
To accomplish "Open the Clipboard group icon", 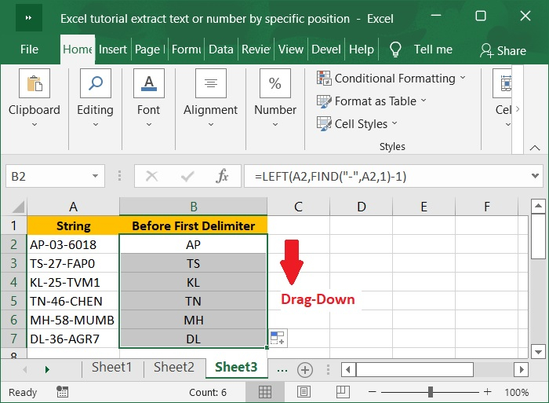I will [35, 84].
